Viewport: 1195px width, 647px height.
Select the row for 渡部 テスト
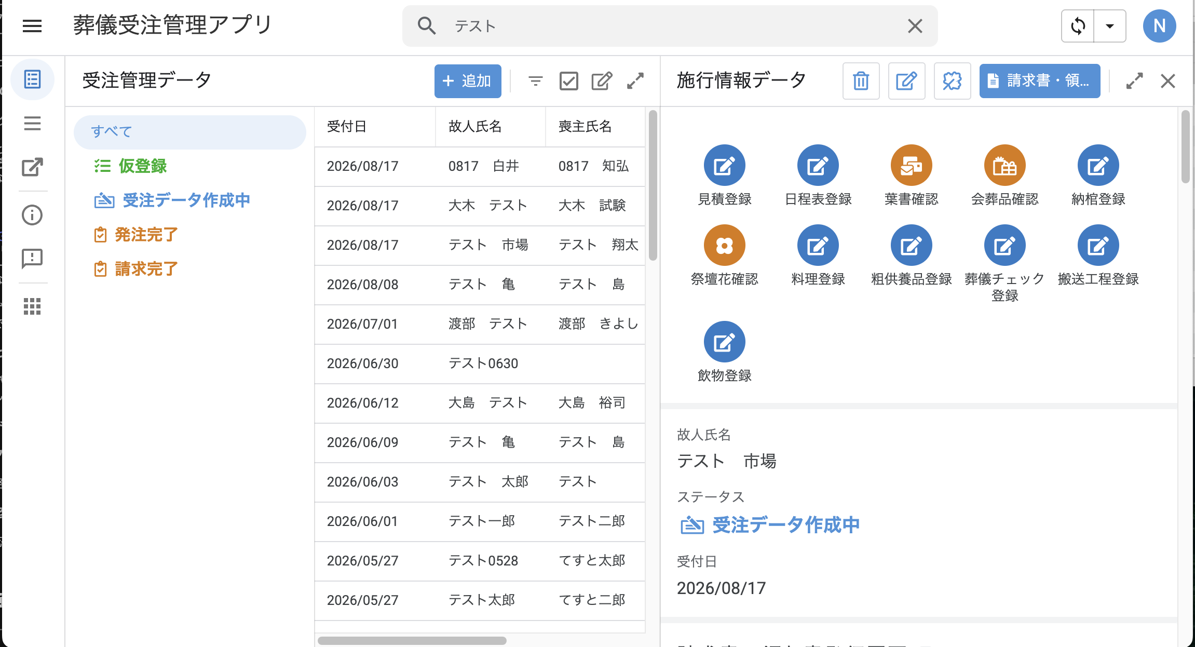click(x=480, y=325)
